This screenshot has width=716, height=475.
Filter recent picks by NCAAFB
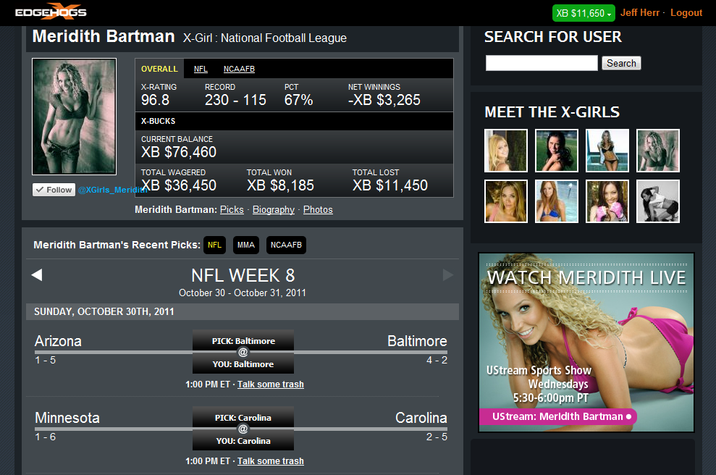(286, 245)
